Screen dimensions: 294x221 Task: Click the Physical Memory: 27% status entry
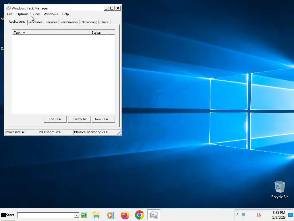[95, 132]
